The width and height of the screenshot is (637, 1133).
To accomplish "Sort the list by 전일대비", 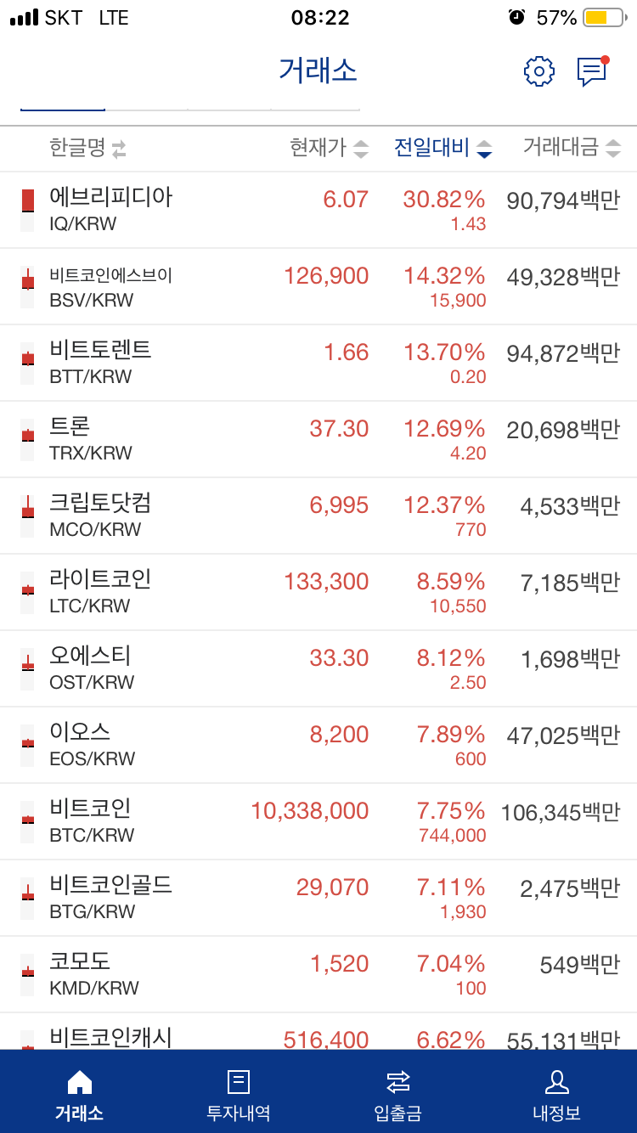I will click(442, 149).
